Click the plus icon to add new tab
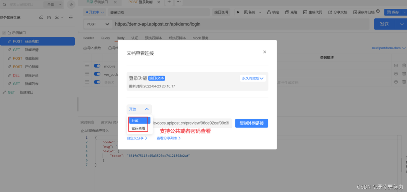 (169, 2)
